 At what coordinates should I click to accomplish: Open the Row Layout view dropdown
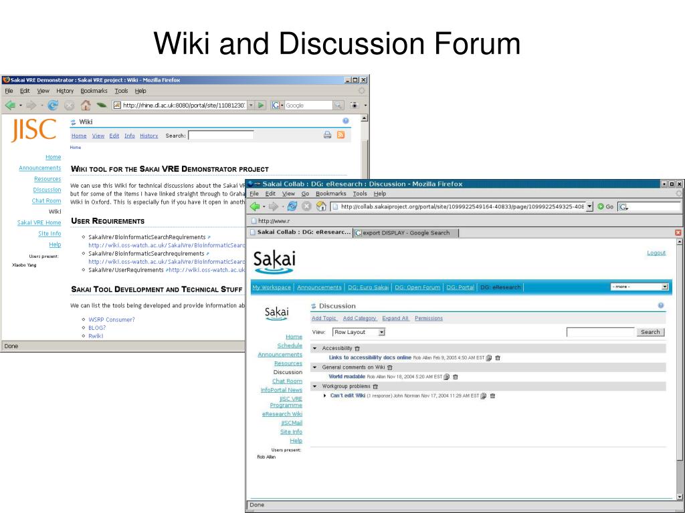click(x=359, y=333)
